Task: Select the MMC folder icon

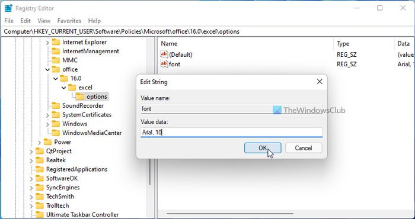Action: (56, 60)
